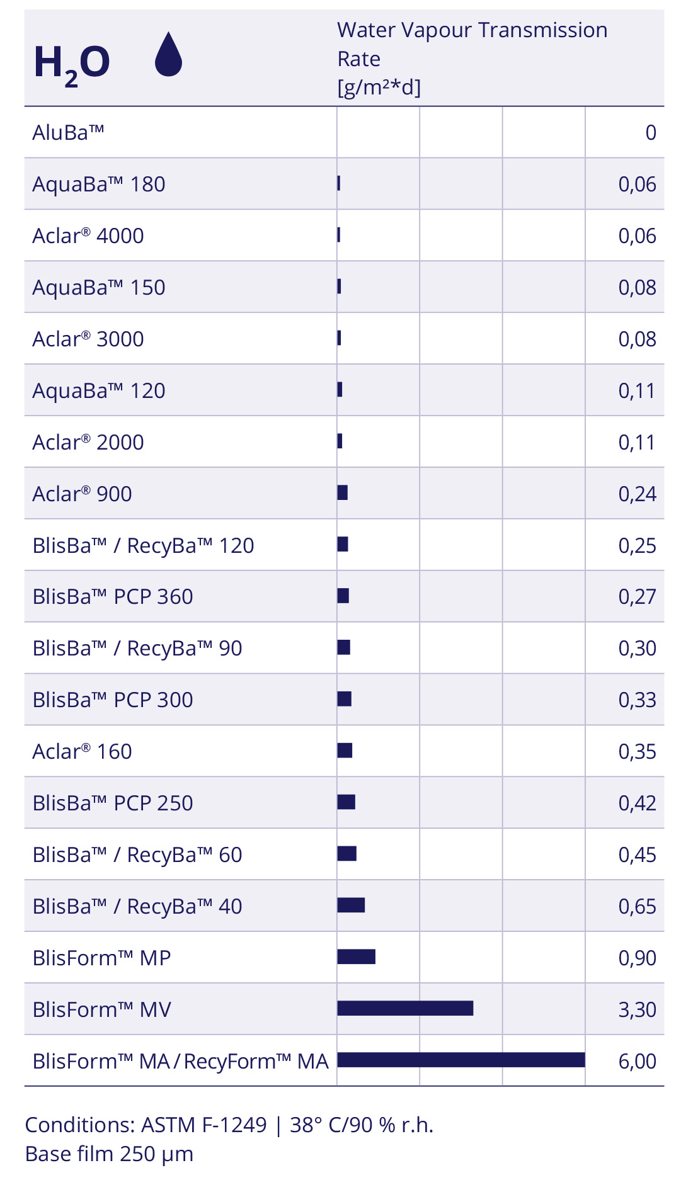The height and width of the screenshot is (1180, 681).
Task: Click the BlisBa PCP 250 bar
Action: (346, 802)
